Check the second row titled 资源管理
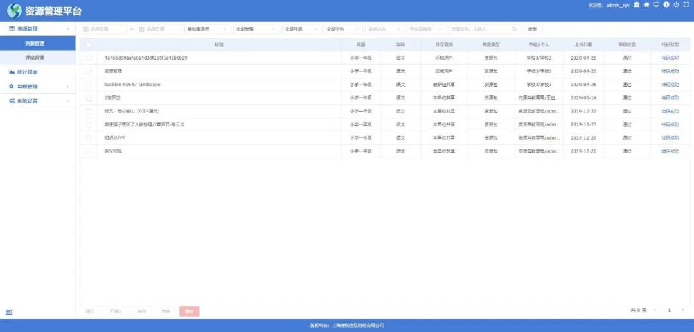The image size is (694, 332). [x=89, y=71]
